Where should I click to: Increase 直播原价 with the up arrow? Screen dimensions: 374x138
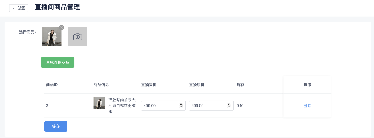pyautogui.click(x=229, y=104)
